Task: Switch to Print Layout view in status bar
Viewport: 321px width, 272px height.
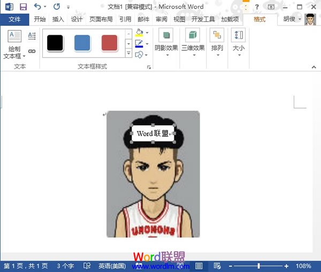Action: (198, 266)
